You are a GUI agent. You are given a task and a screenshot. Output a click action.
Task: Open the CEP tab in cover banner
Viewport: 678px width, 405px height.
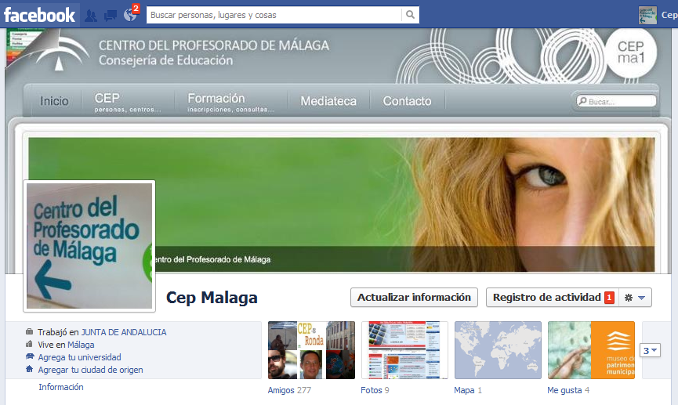[128, 103]
